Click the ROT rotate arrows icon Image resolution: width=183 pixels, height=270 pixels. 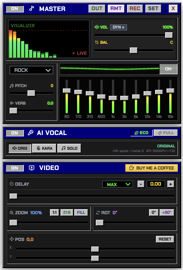pos(98,213)
